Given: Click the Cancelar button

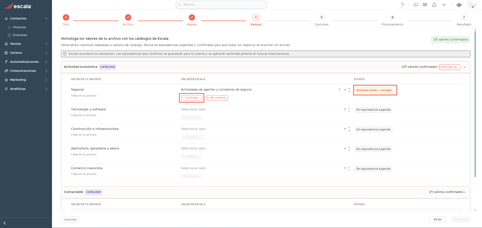Looking at the screenshot, I should [70, 219].
